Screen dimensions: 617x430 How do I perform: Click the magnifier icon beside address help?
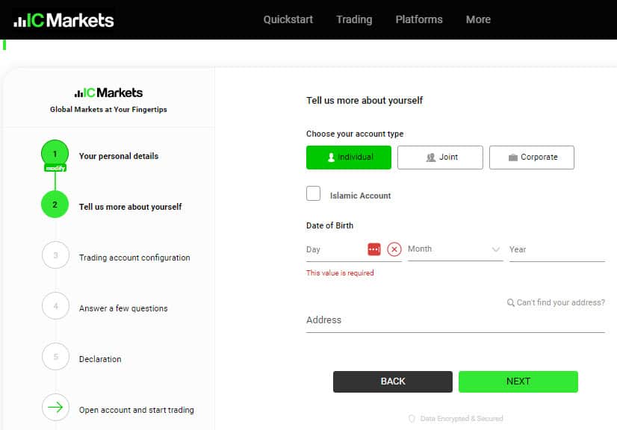510,302
